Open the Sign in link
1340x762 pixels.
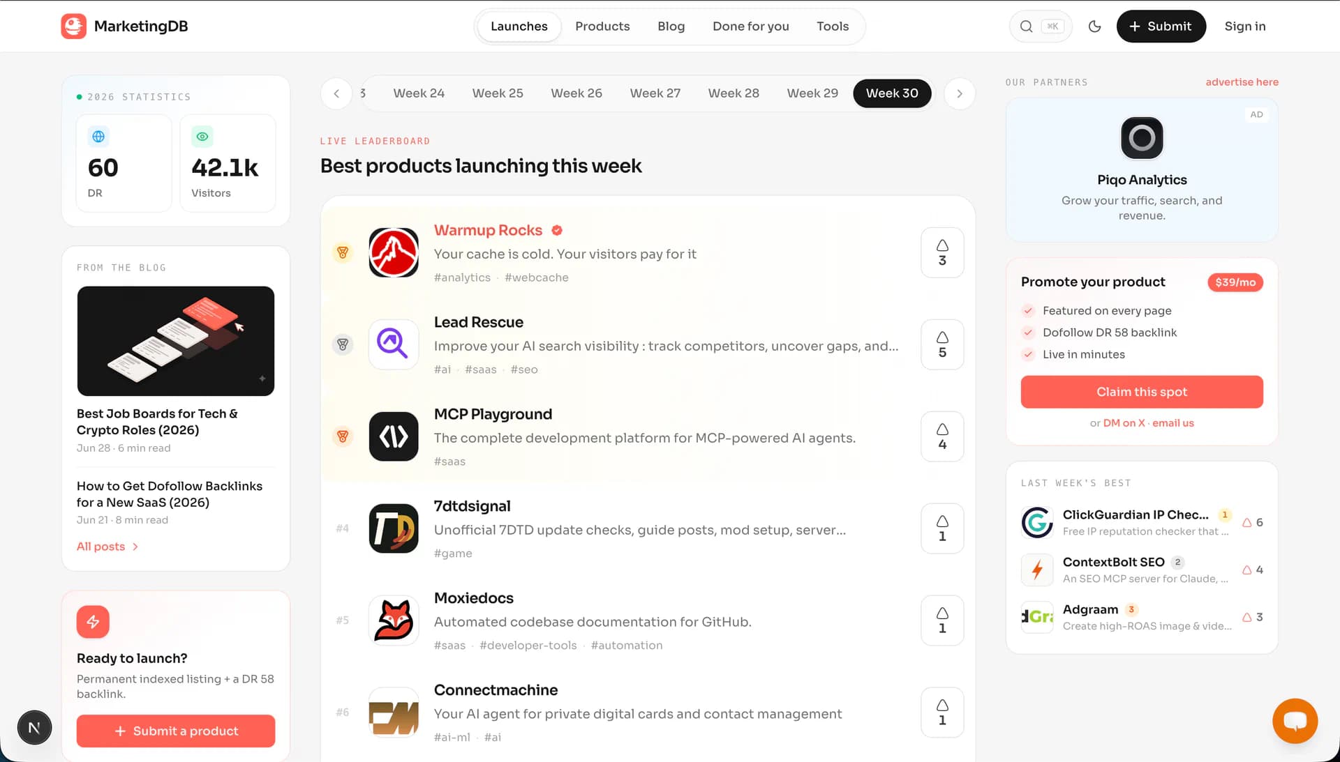pyautogui.click(x=1244, y=26)
